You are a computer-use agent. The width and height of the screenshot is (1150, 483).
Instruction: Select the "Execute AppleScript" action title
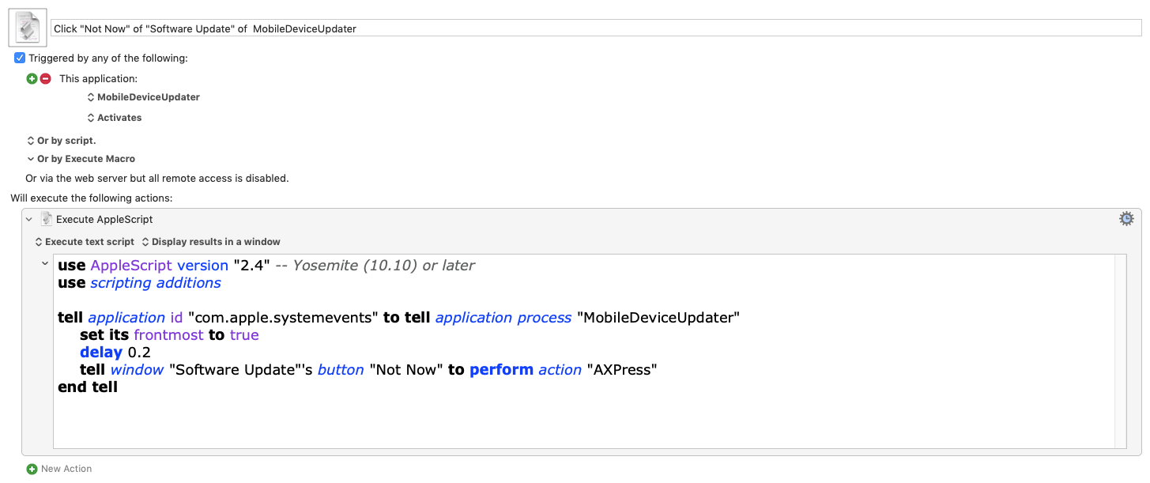[x=104, y=219]
